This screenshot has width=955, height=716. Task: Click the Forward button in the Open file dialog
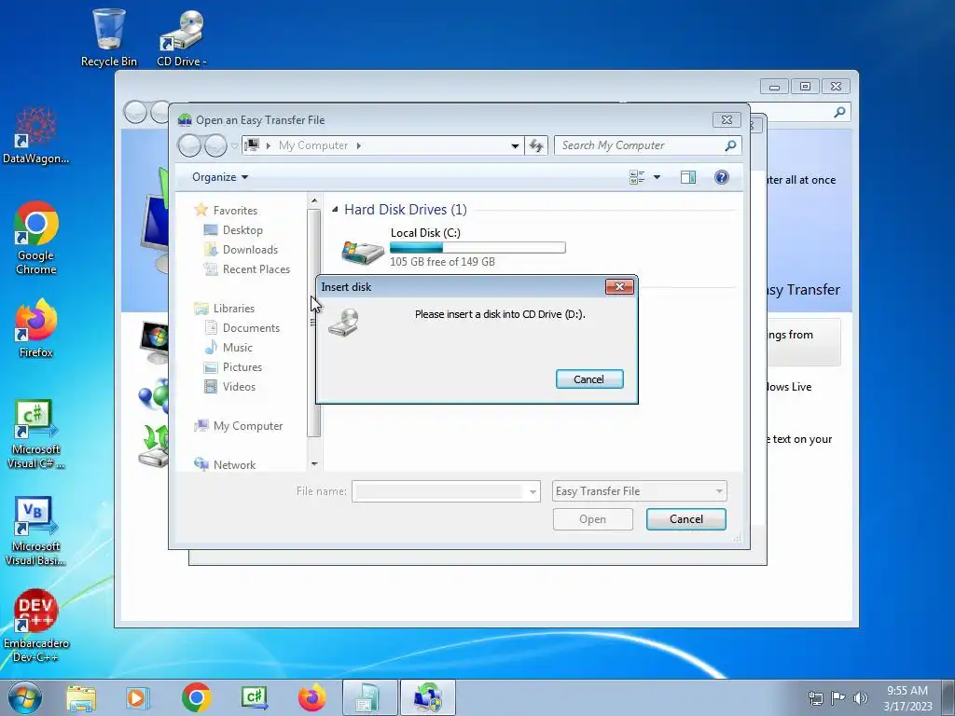click(x=215, y=145)
